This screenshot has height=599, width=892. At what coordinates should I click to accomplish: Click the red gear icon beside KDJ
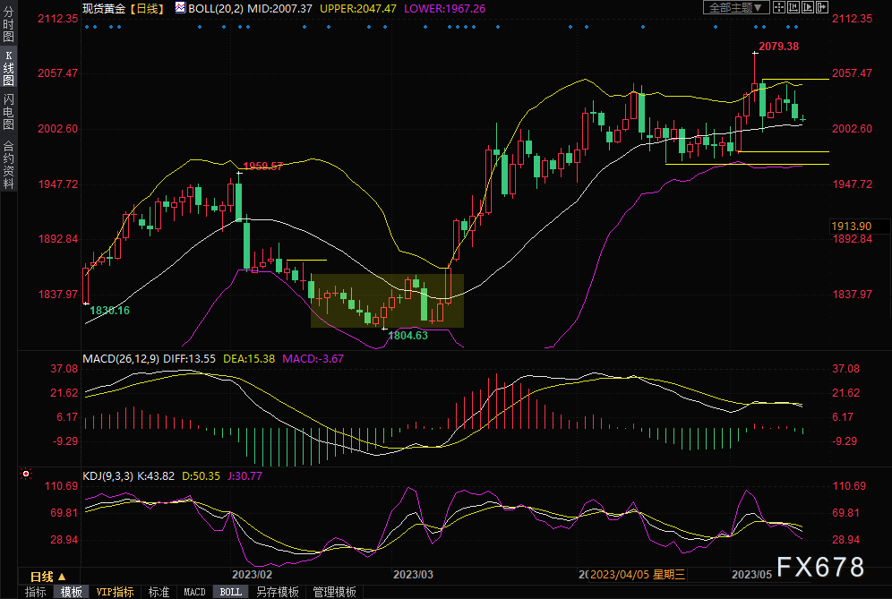pos(26,475)
